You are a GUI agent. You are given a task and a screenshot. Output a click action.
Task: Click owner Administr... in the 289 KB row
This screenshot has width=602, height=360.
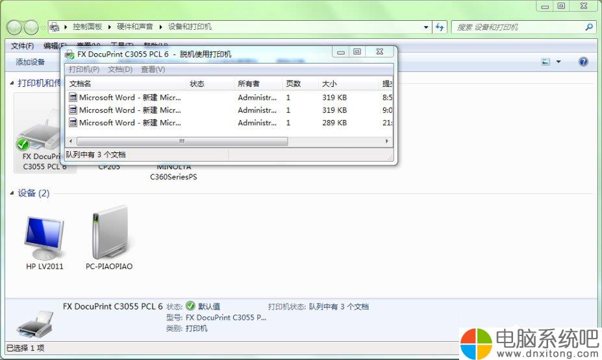pos(257,123)
